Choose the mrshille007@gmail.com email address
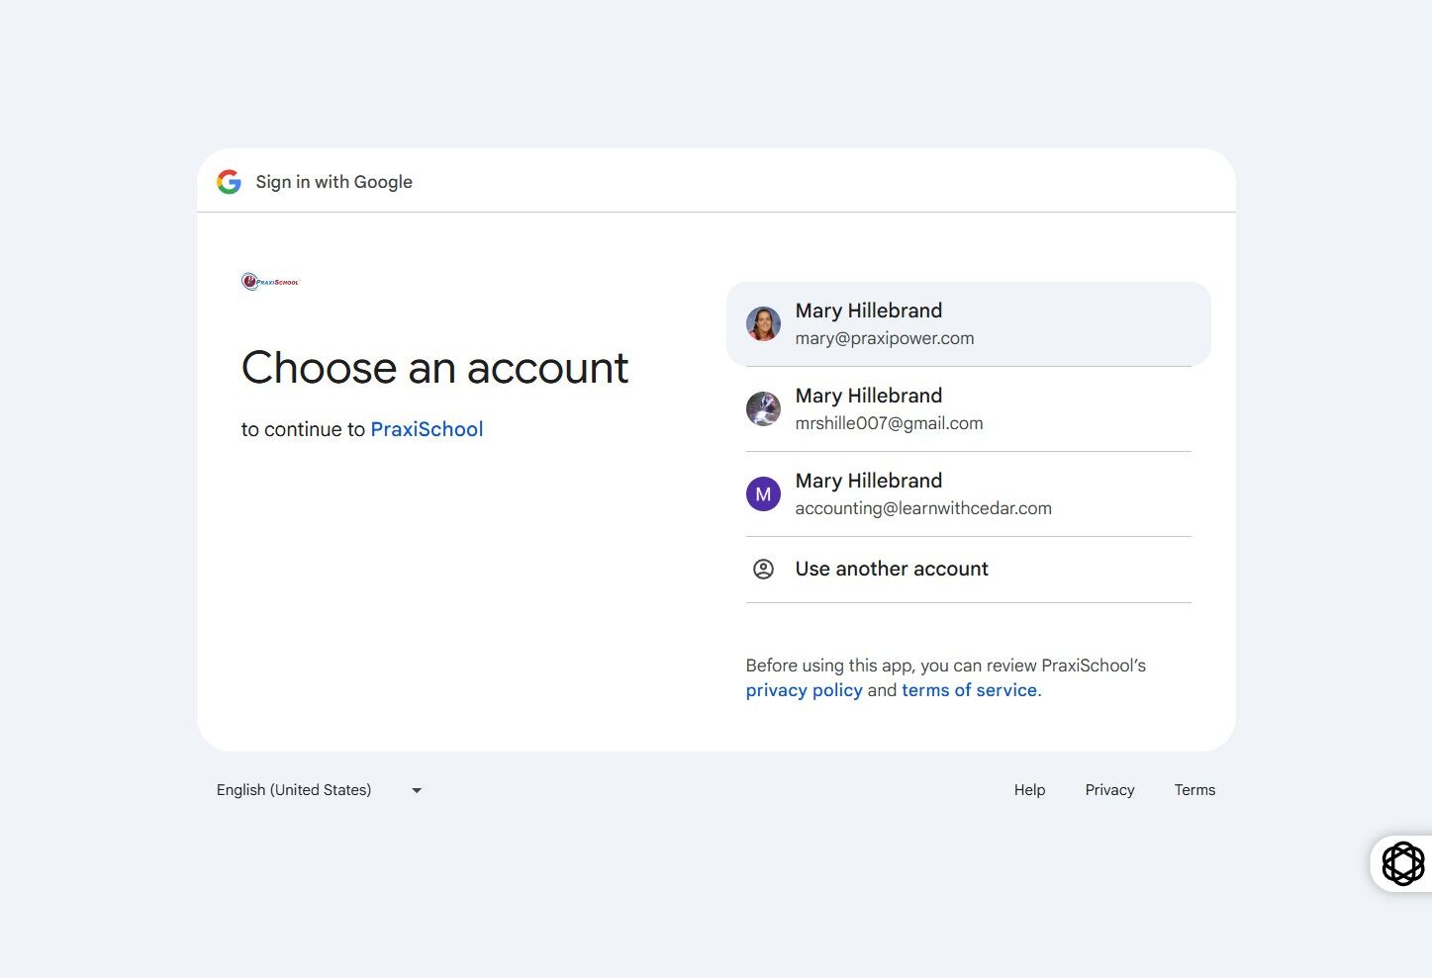Image resolution: width=1432 pixels, height=978 pixels. (x=889, y=423)
